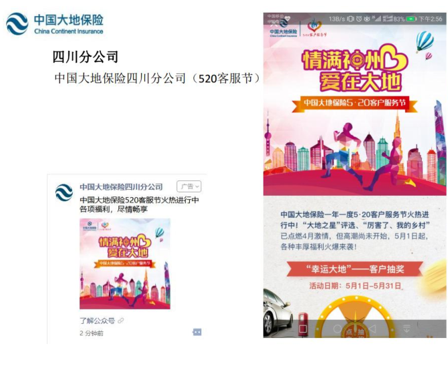
Task: Click the ad account's round avatar logo
Action: 64,192
